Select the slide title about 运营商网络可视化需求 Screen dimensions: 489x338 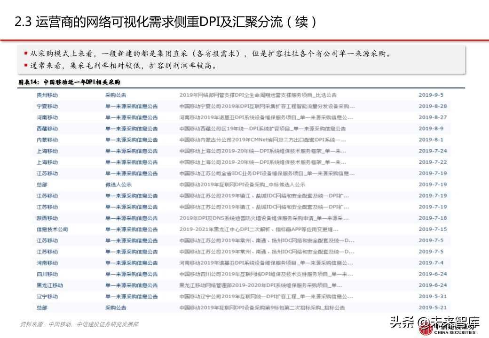coord(167,21)
